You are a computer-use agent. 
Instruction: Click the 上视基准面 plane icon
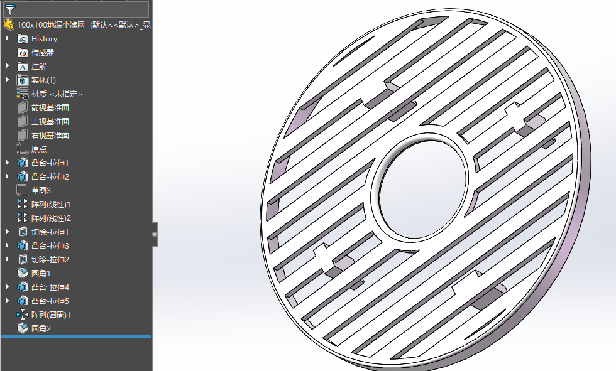coord(23,121)
